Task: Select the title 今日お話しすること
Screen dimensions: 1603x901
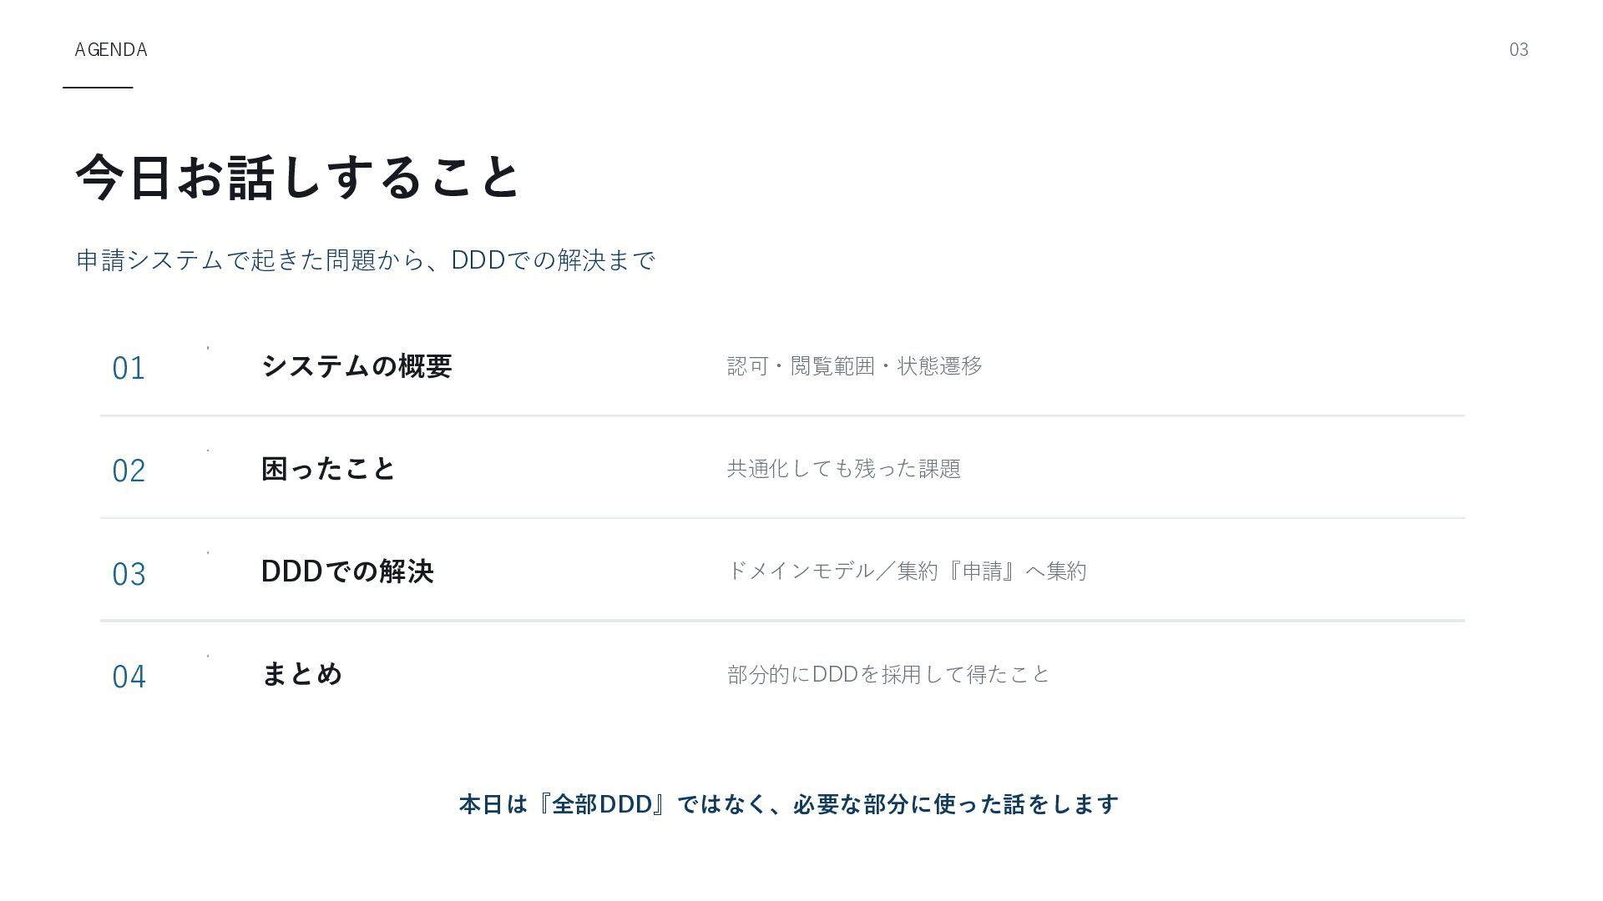Action: coord(298,177)
